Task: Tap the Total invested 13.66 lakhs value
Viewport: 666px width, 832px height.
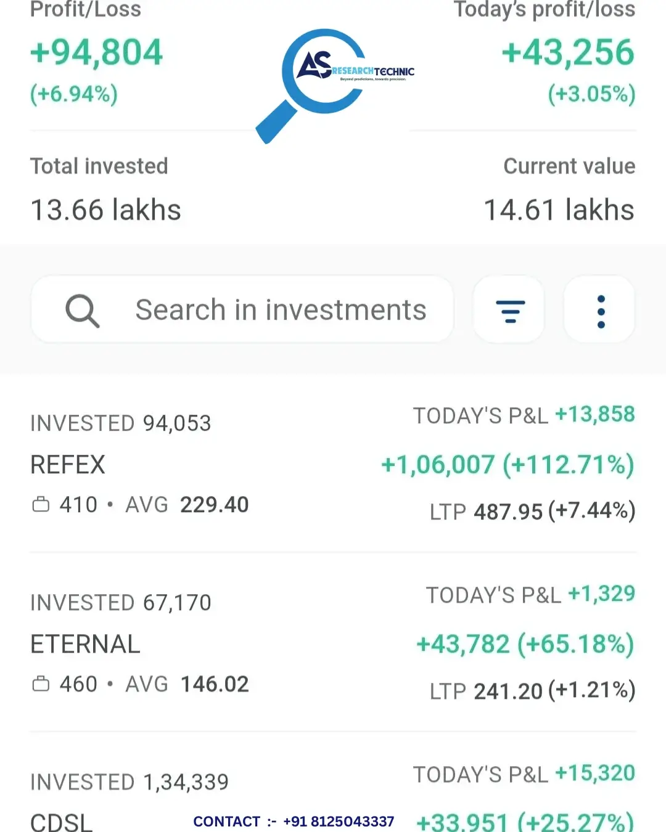Action: pyautogui.click(x=105, y=210)
